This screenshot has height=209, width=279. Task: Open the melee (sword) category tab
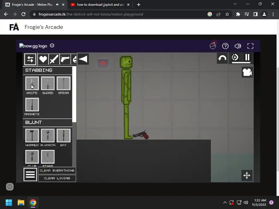point(54,59)
